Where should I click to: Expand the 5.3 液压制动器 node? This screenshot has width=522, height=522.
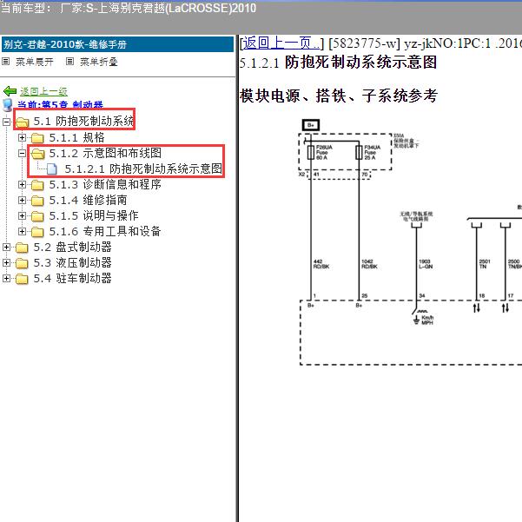point(6,262)
